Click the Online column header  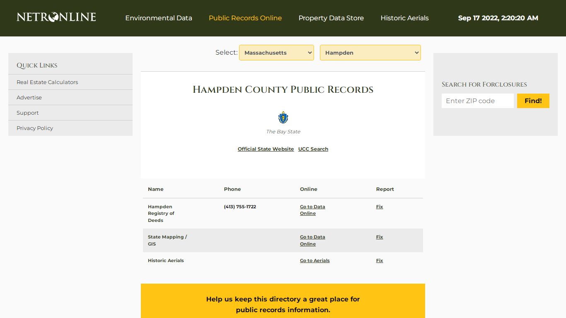coord(309,189)
